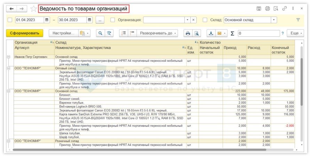Click the expand all groups icon
The height and width of the screenshot is (157, 311).
(132, 33)
